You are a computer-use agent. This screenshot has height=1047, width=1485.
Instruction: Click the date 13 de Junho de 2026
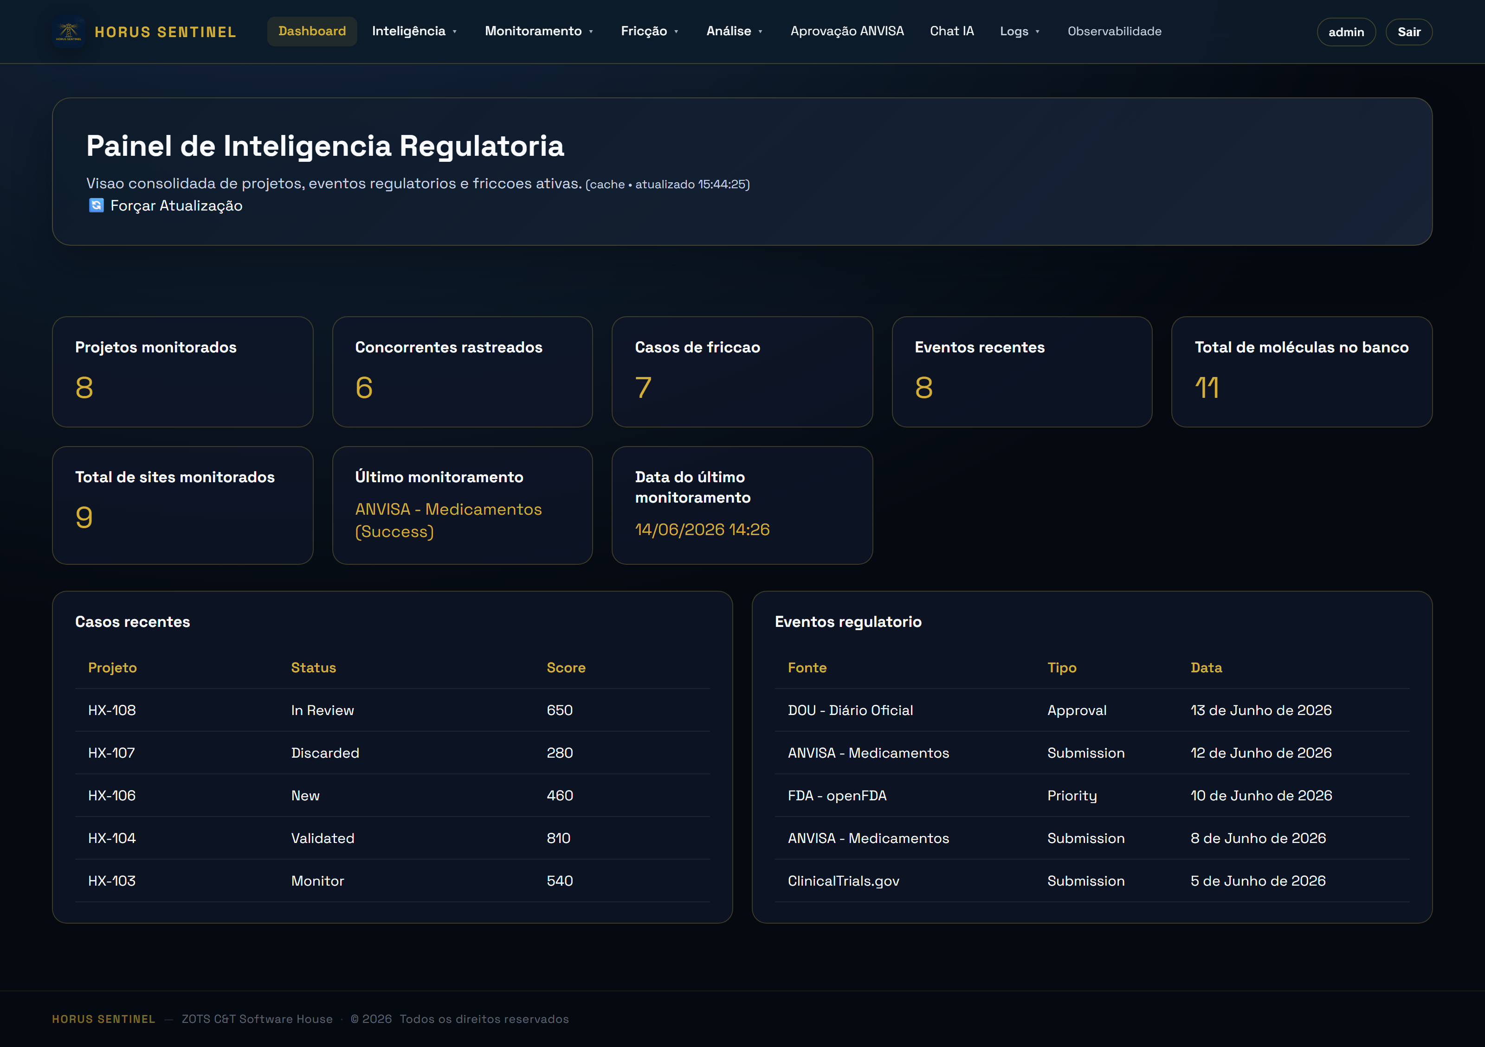pyautogui.click(x=1261, y=710)
